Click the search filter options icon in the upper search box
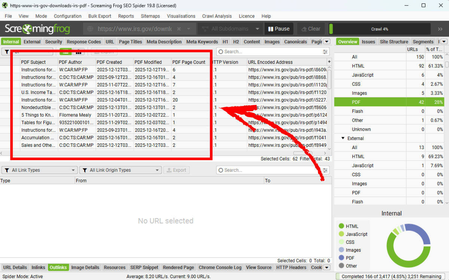Viewport: 449px width, 280px height. pos(325,52)
